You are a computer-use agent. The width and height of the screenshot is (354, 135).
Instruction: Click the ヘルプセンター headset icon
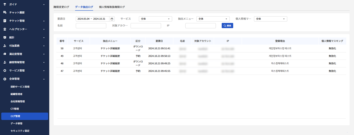tap(5, 29)
